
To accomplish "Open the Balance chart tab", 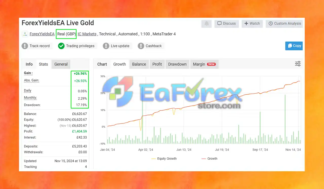I will pyautogui.click(x=139, y=64).
